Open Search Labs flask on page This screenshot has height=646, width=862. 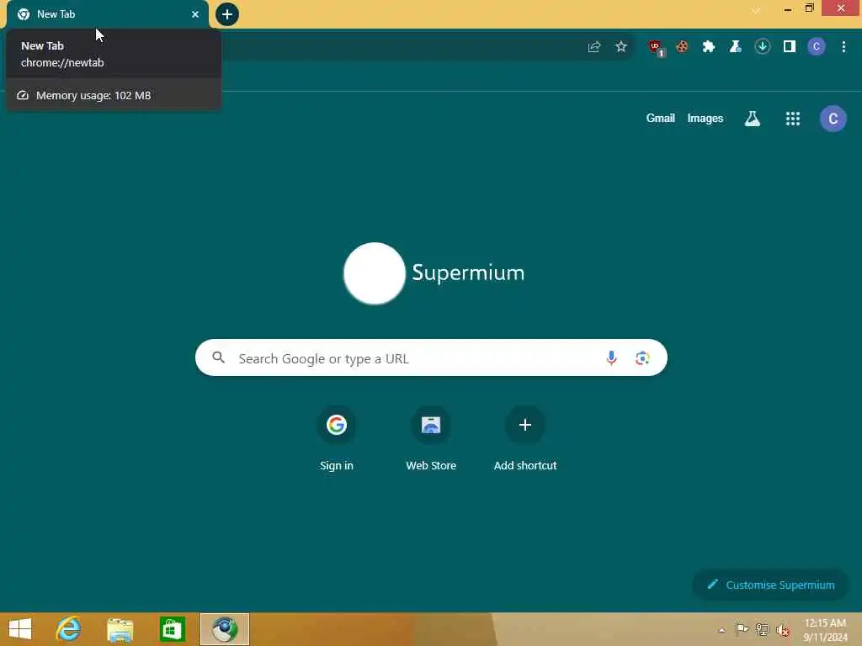(x=753, y=119)
